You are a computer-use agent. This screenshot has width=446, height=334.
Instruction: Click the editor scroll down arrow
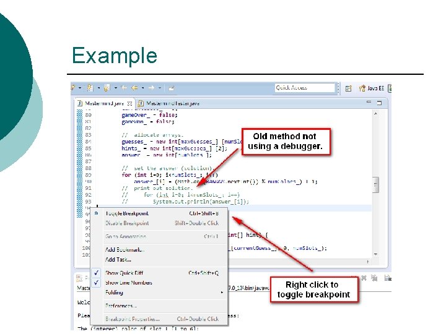tap(375, 254)
